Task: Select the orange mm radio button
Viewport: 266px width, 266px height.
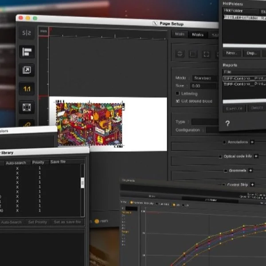Action: (97, 221)
